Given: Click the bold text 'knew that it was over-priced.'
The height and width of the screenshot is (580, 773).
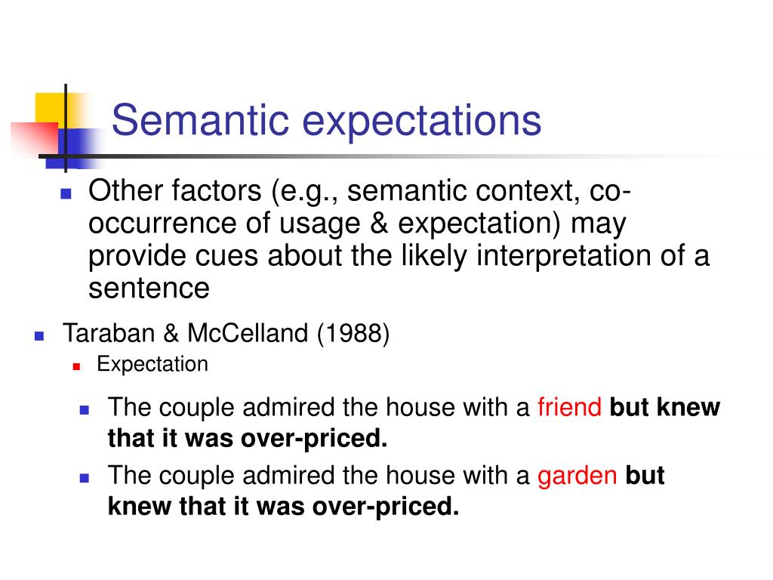Looking at the screenshot, I should pos(284,507).
